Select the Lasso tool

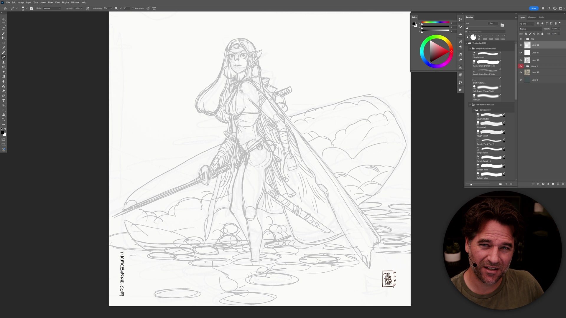tap(4, 29)
